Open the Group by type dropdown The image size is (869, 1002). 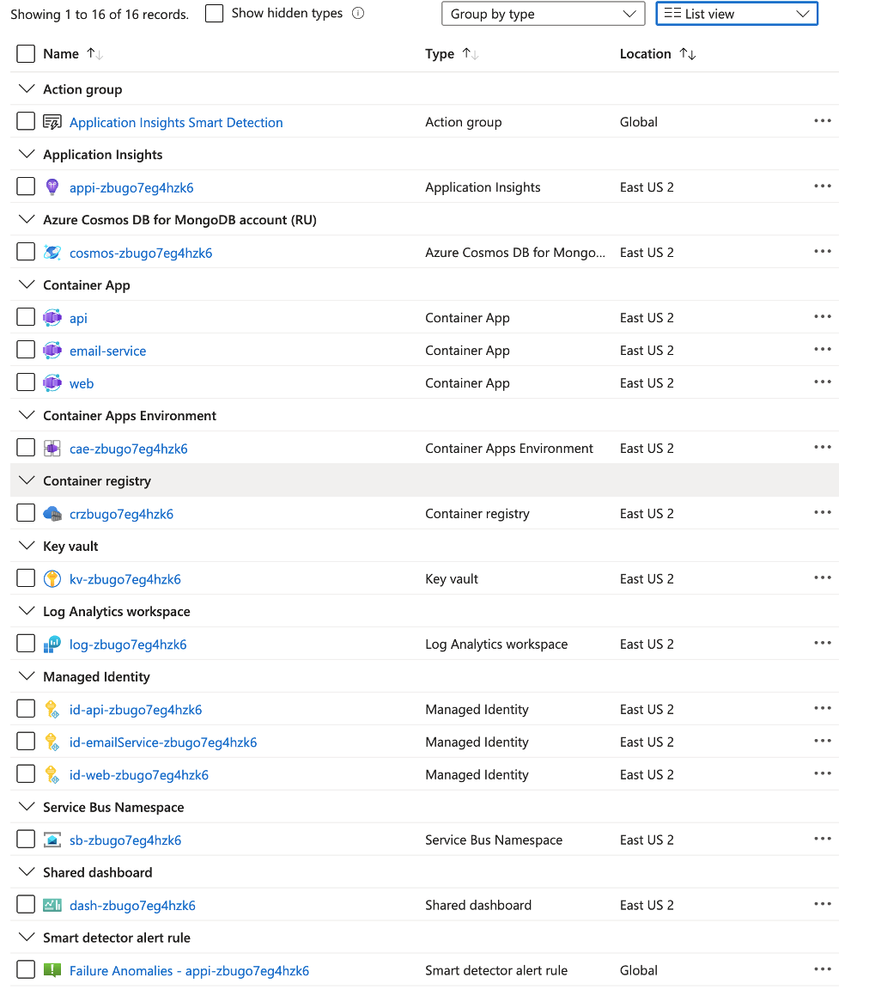pos(543,14)
